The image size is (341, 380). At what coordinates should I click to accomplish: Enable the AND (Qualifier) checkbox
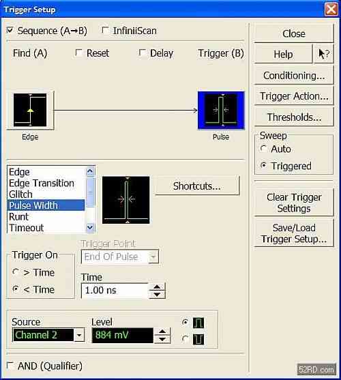(10, 366)
